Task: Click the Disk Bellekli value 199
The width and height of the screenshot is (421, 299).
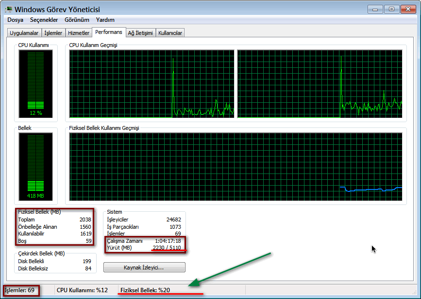Action: point(87,261)
